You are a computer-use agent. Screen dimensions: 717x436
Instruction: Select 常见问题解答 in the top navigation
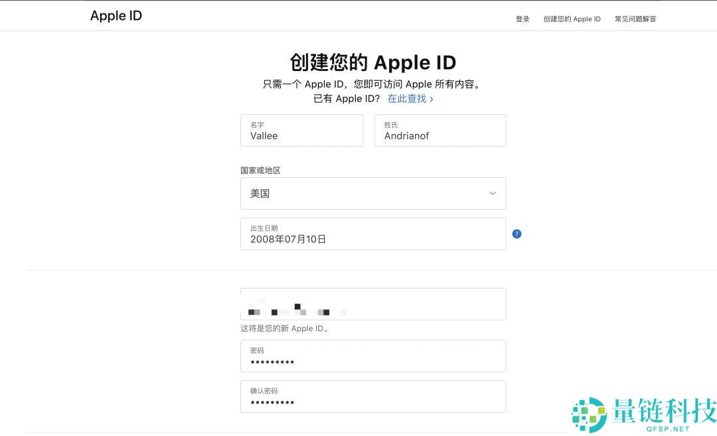coord(635,19)
